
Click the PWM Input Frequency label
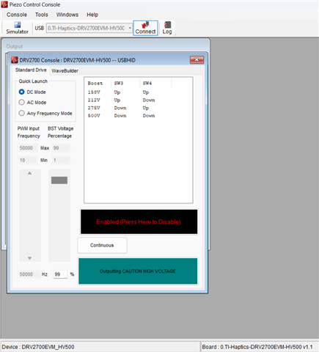point(29,132)
